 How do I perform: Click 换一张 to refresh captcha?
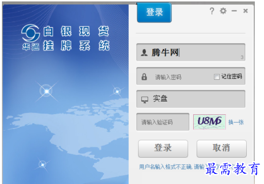[236, 122]
